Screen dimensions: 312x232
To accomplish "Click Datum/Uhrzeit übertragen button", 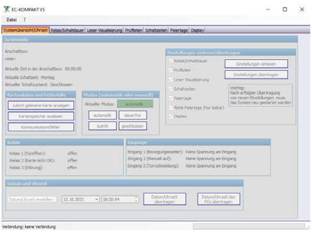I will [165, 199].
